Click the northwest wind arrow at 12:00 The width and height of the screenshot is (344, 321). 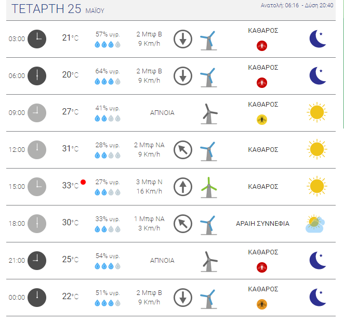183,150
